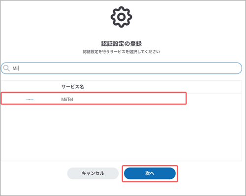Click the magnifier icon in search box

tap(6, 68)
